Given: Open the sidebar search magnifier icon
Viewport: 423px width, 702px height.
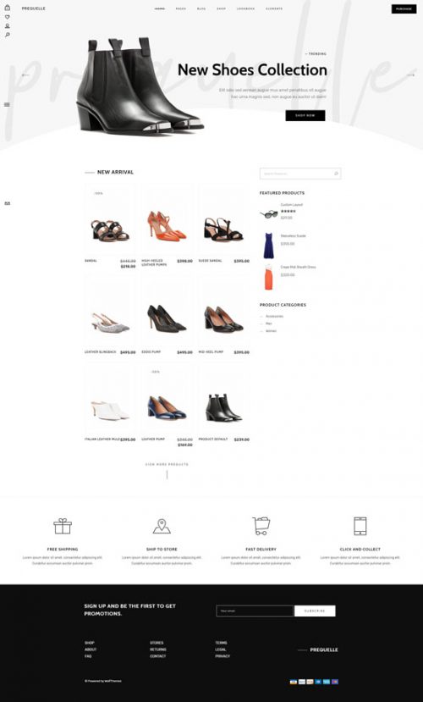Looking at the screenshot, I should 7,35.
